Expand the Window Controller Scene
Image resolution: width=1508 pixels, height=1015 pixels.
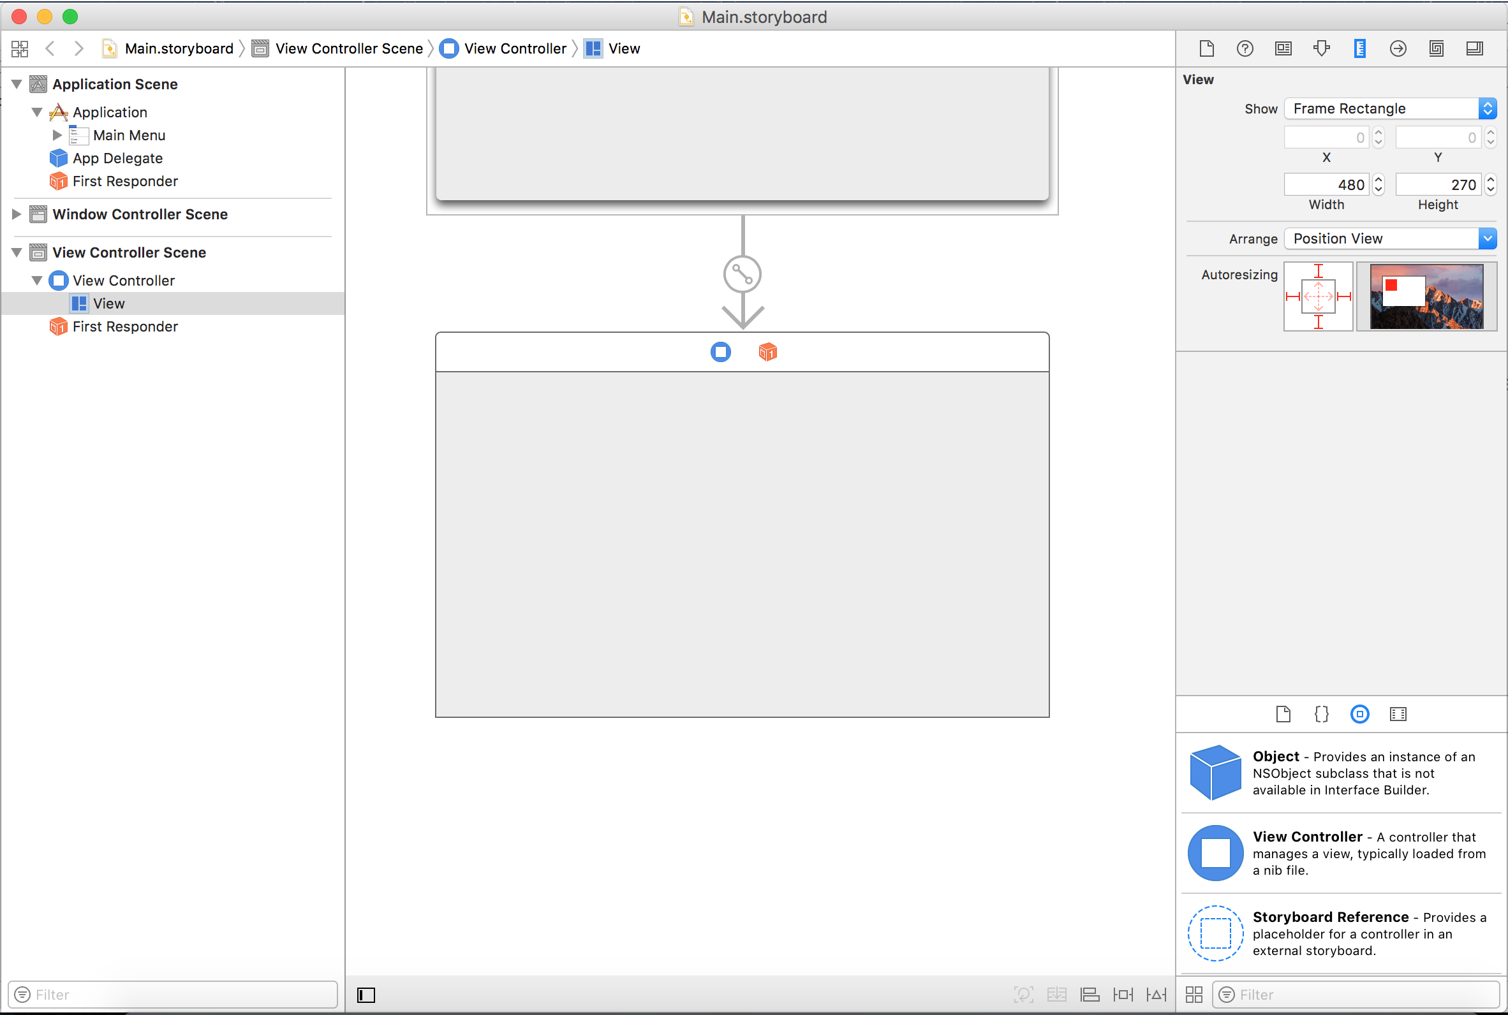17,214
